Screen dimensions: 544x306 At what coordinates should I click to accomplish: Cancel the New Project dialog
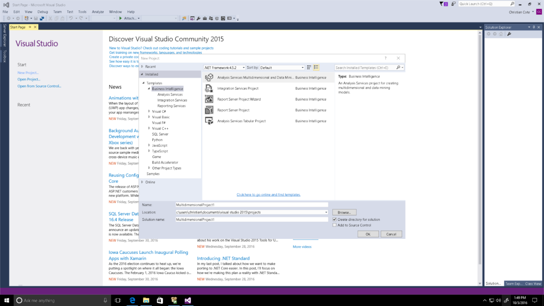(391, 234)
